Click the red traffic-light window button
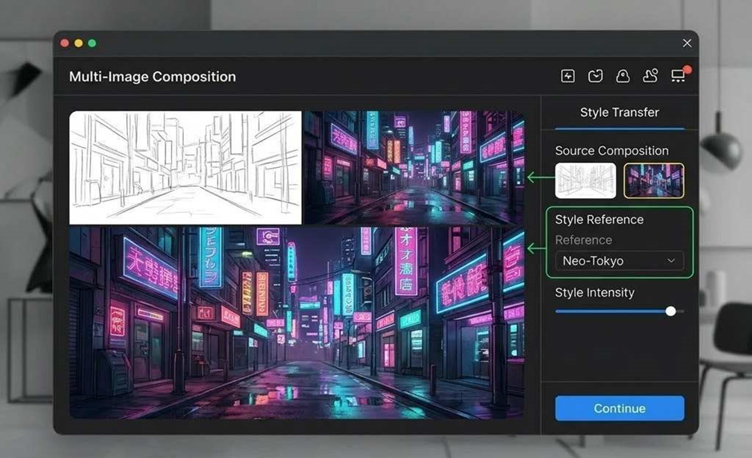 point(65,43)
